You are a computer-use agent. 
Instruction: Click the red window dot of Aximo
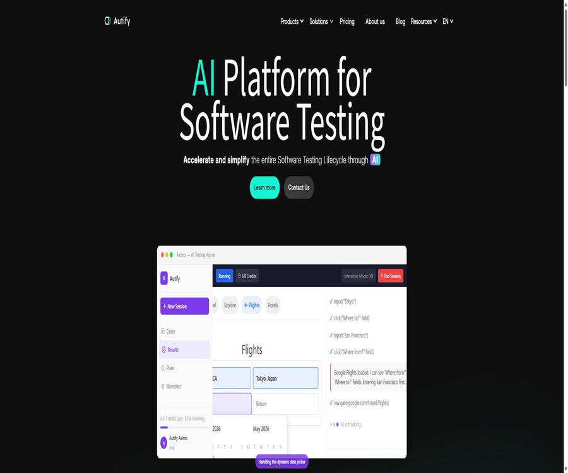coord(162,255)
